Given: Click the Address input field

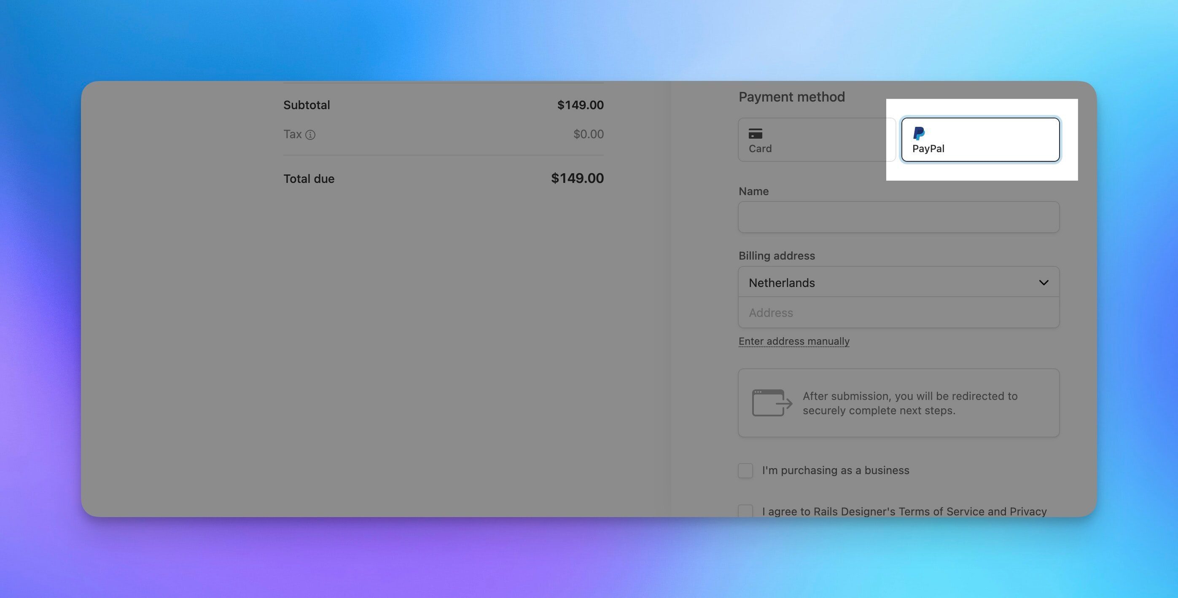Looking at the screenshot, I should click(x=898, y=313).
